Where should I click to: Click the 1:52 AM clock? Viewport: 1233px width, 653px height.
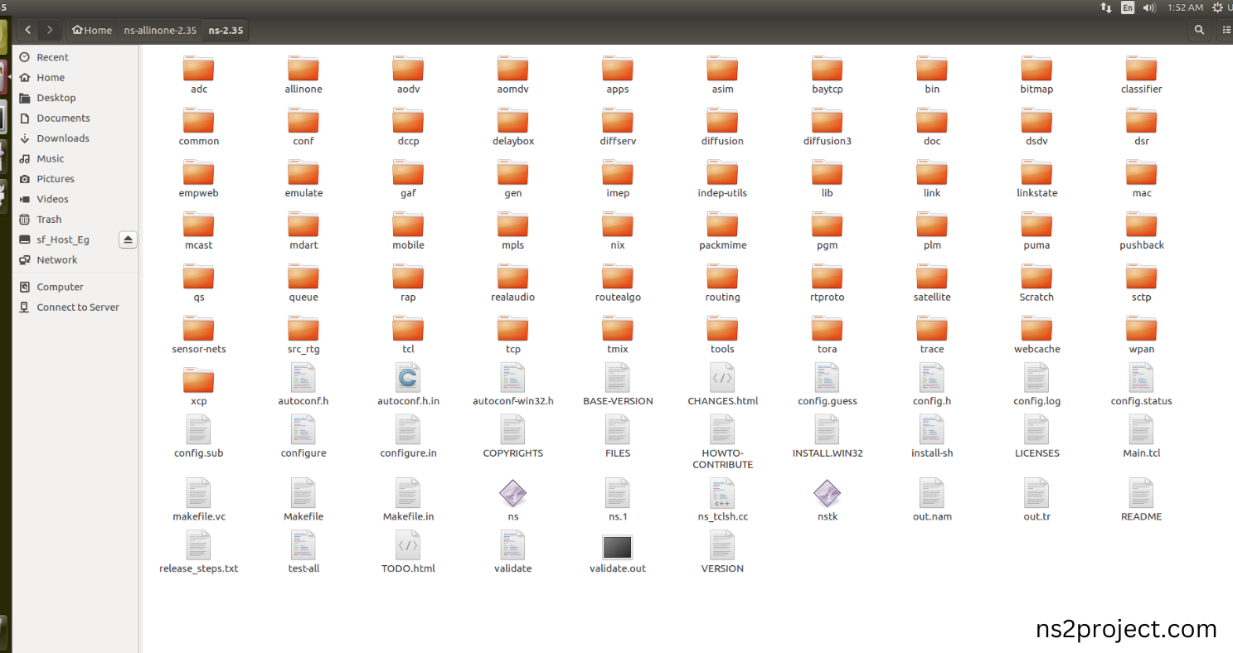(1185, 7)
